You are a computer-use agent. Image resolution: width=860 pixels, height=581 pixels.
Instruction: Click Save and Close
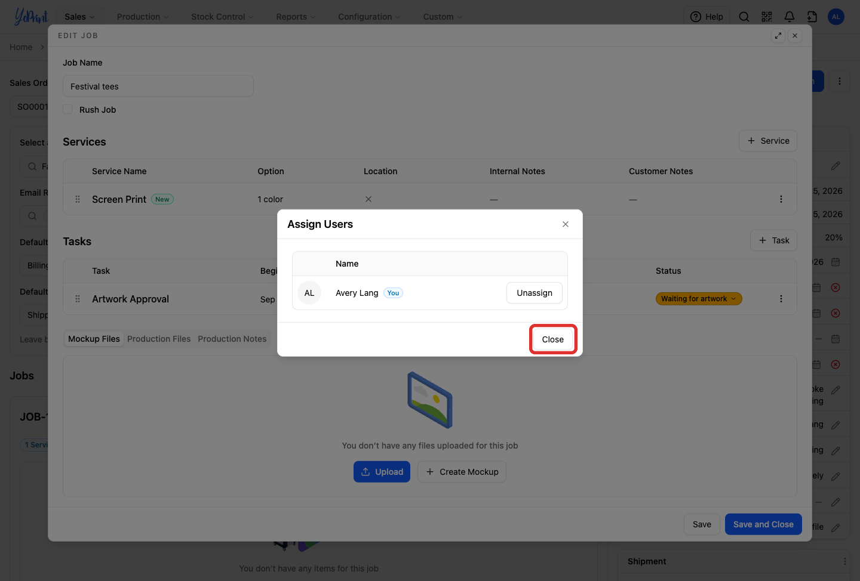tap(763, 524)
